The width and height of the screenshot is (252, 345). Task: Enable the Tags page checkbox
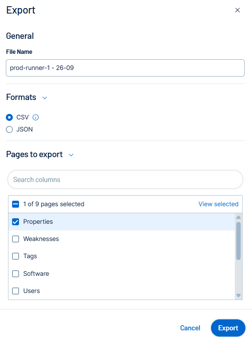(x=16, y=256)
